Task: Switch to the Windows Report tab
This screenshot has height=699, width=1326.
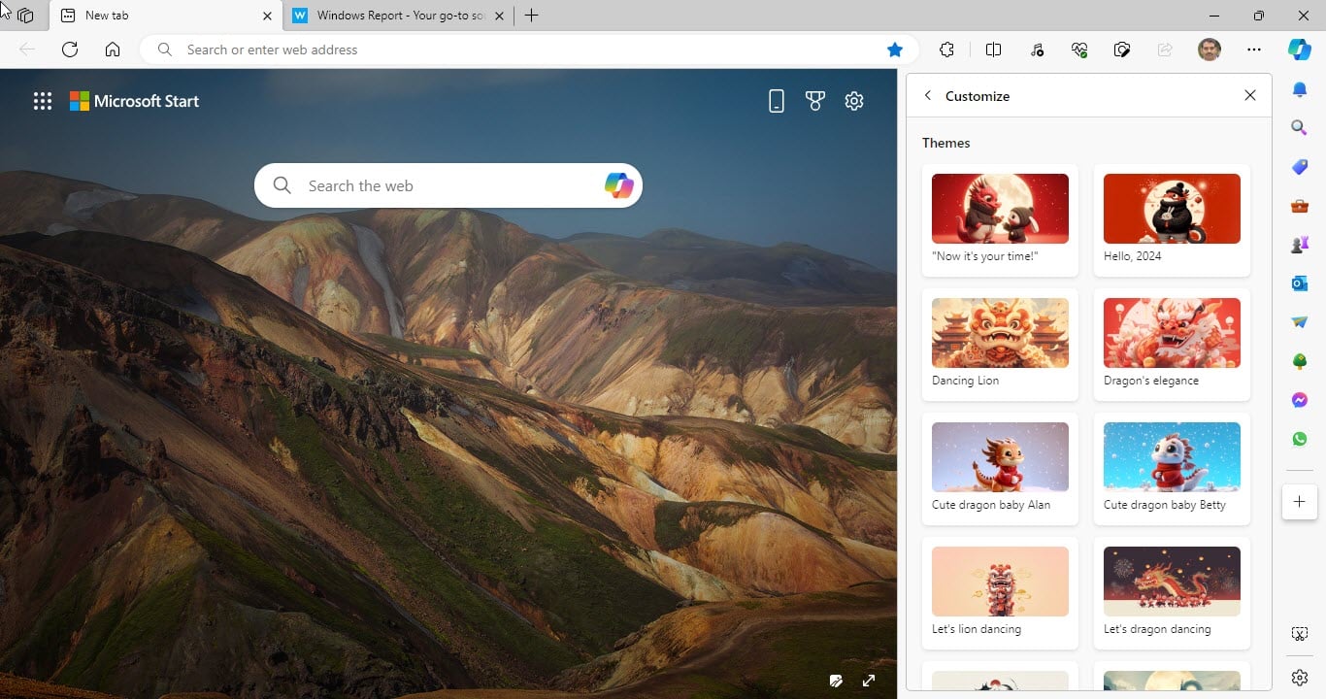Action: tap(400, 16)
